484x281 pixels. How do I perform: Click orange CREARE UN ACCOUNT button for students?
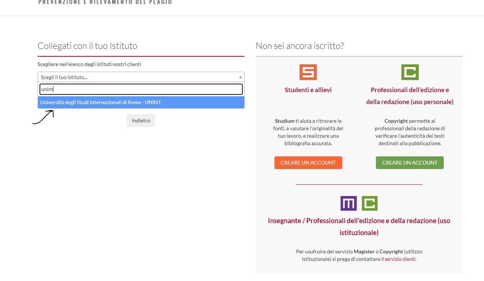pos(308,163)
